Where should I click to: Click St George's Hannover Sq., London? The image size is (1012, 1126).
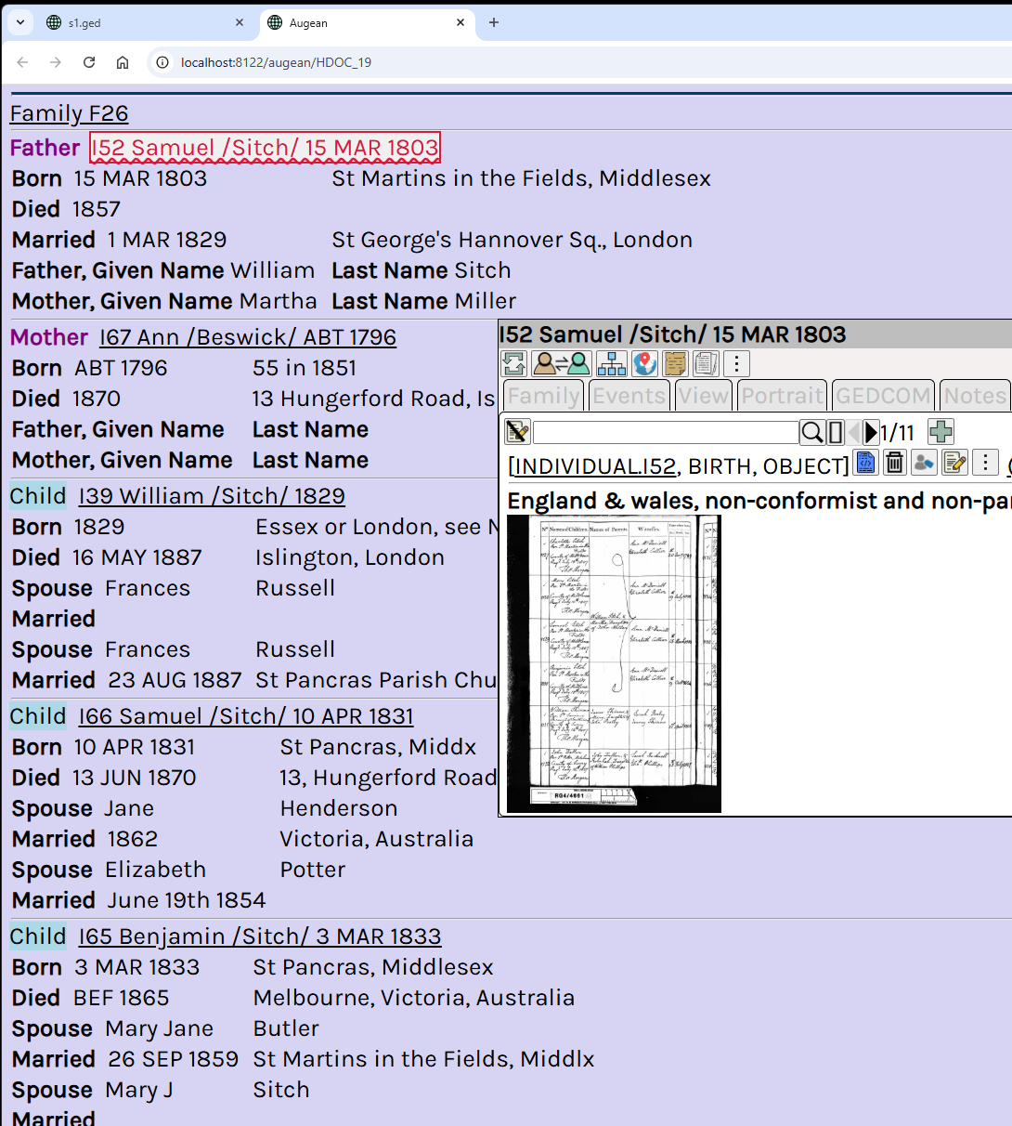tap(512, 240)
